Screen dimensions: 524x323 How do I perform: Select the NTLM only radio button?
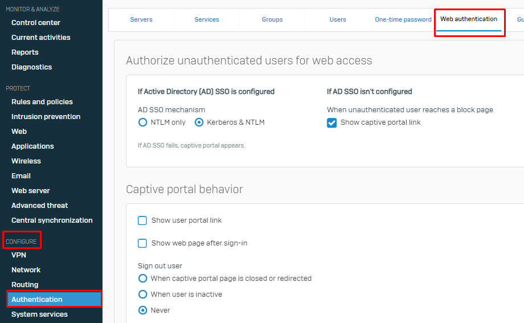[x=142, y=122]
